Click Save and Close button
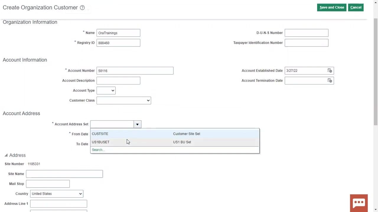This screenshot has width=378, height=212. 332,7
